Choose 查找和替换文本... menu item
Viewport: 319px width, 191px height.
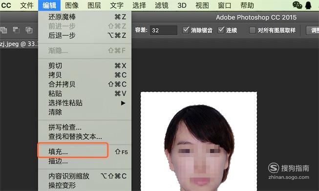point(85,137)
